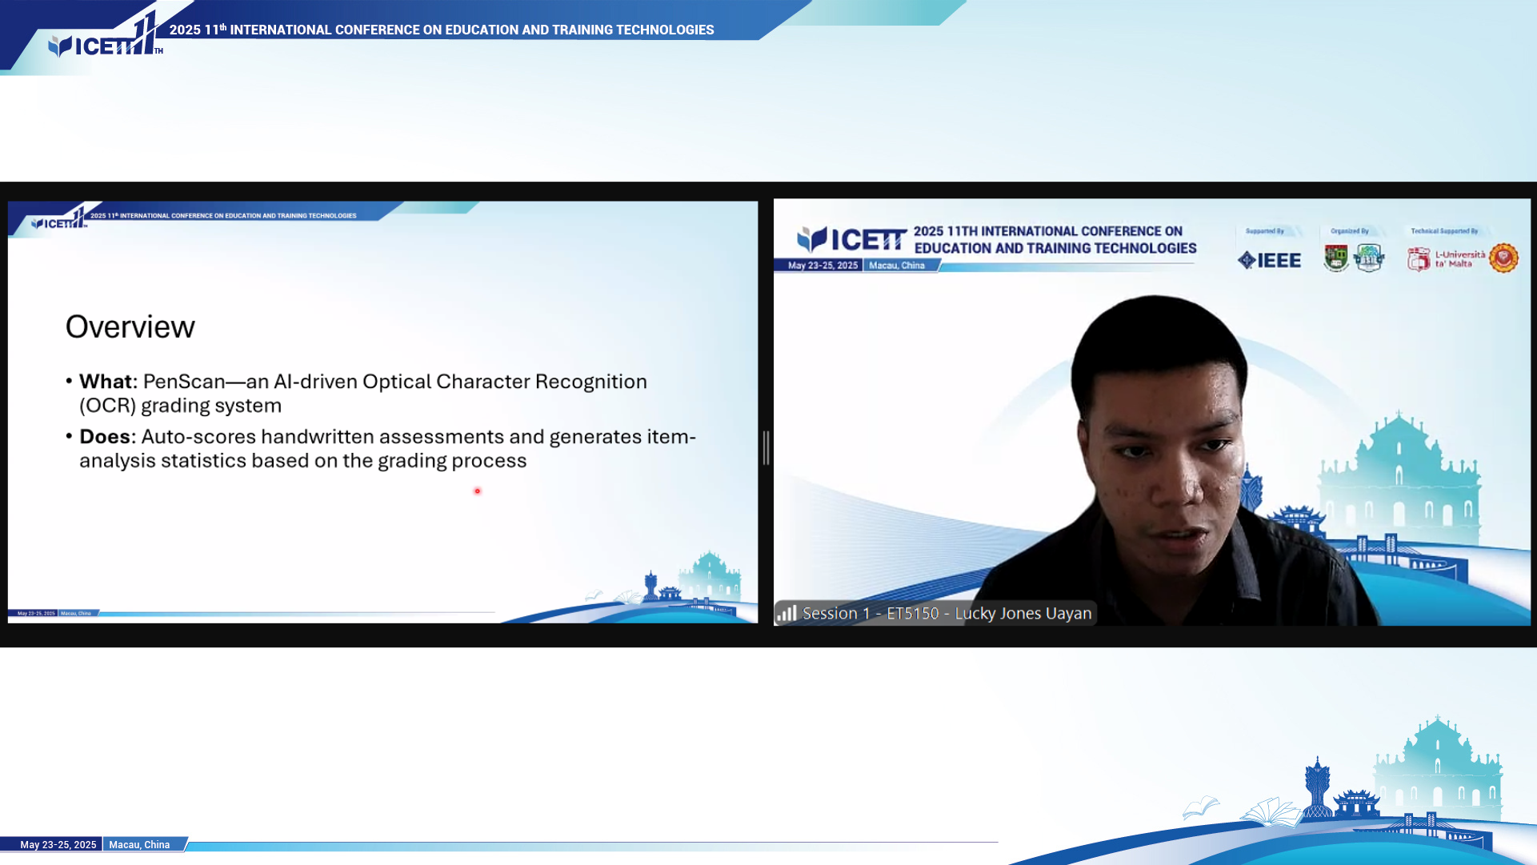Screen dimensions: 1537x865
Task: Click the signal-strength bars beside the session label
Action: click(787, 613)
